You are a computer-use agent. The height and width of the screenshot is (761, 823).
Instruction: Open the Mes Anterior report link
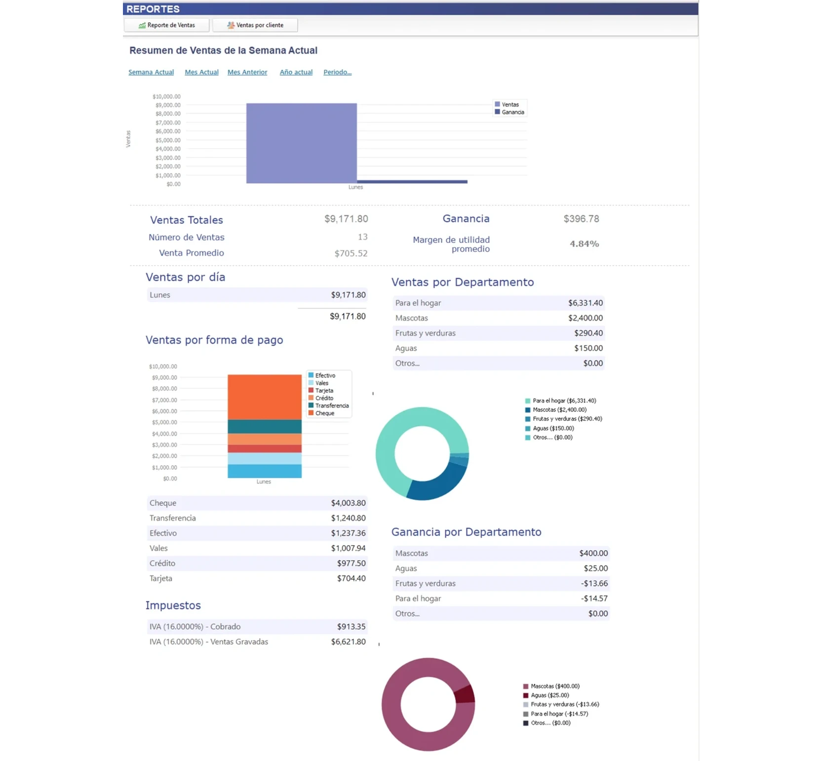click(x=247, y=72)
